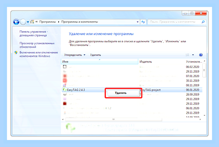The width and height of the screenshot is (219, 147).
Task: Close the Programs and Features window
Action: (x=201, y=13)
